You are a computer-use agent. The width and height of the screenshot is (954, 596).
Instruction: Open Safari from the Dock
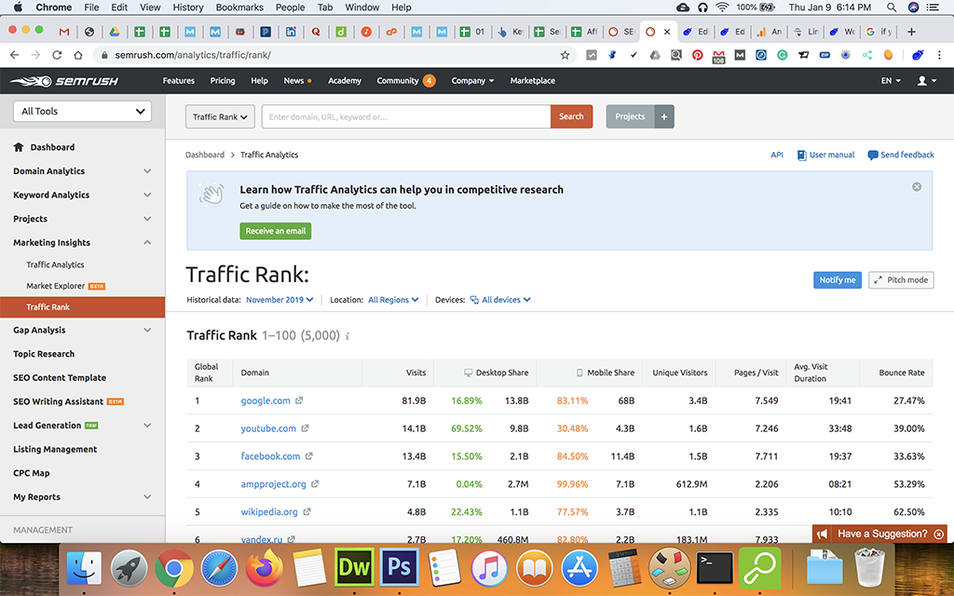point(219,568)
